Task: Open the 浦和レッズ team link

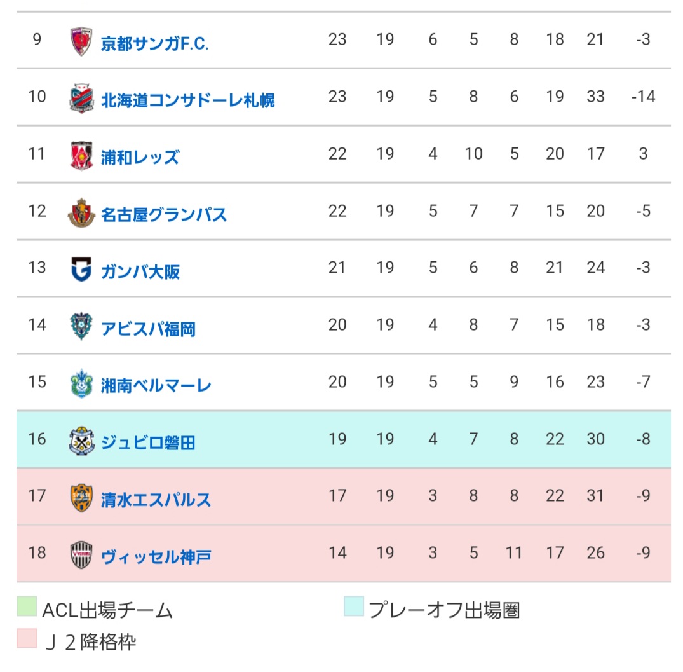Action: pyautogui.click(x=140, y=157)
